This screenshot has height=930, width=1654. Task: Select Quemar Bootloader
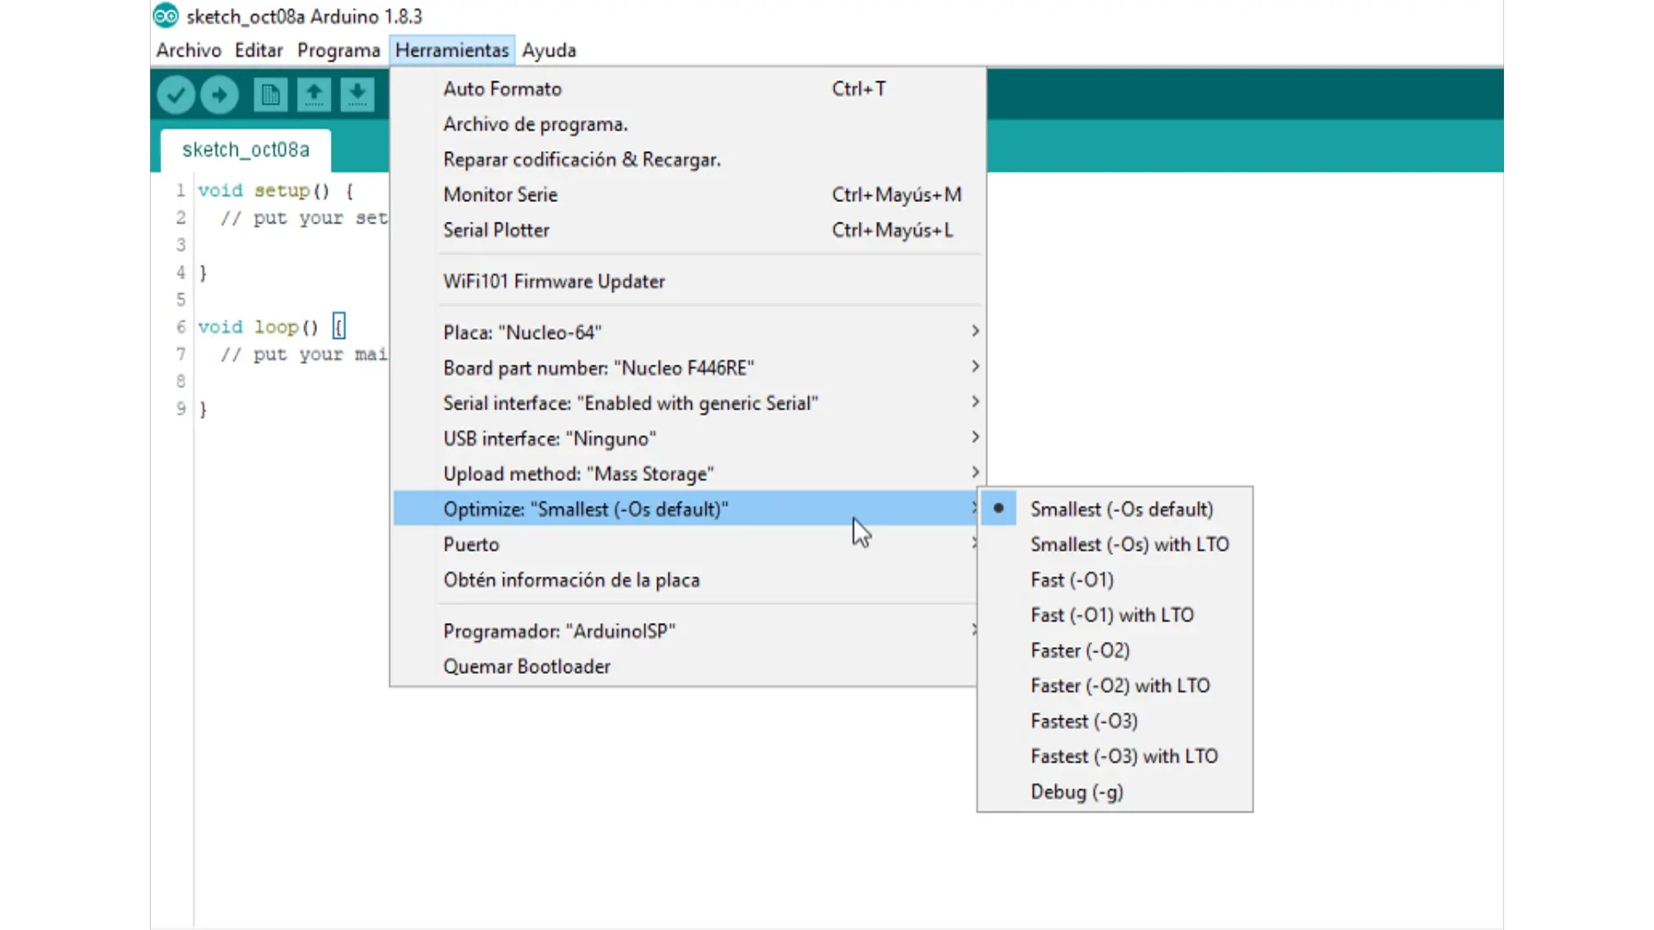(x=686, y=666)
